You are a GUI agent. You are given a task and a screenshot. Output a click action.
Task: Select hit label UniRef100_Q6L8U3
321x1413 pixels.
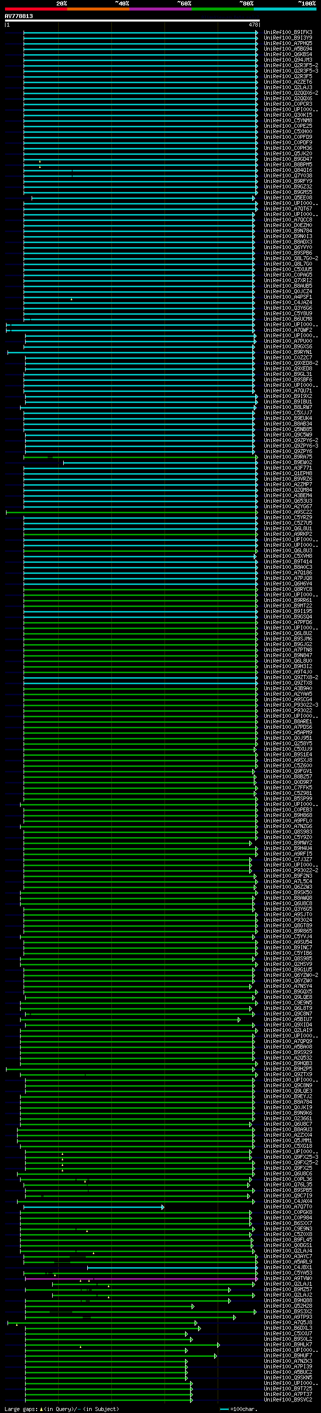point(287,551)
